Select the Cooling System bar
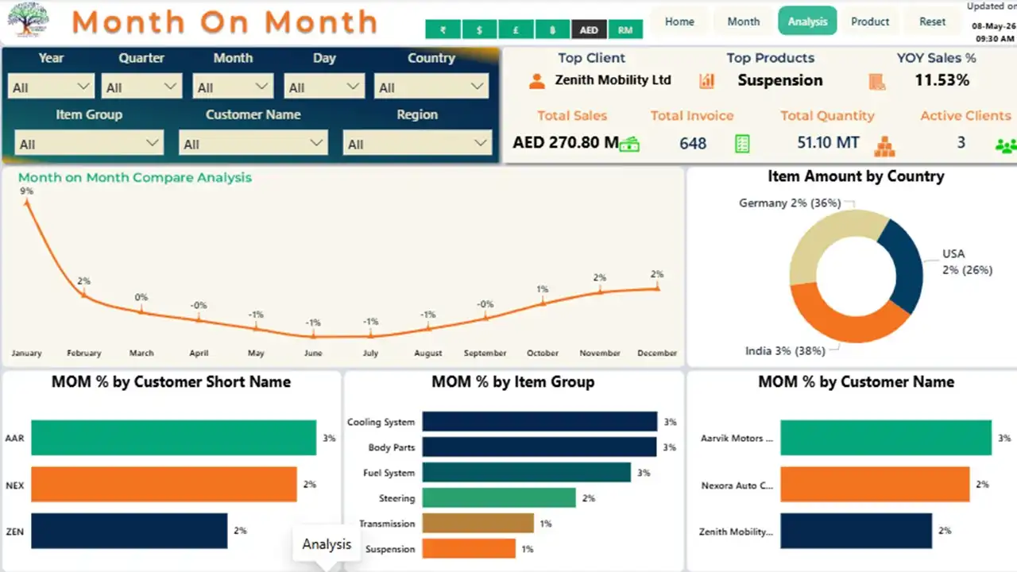 click(539, 422)
